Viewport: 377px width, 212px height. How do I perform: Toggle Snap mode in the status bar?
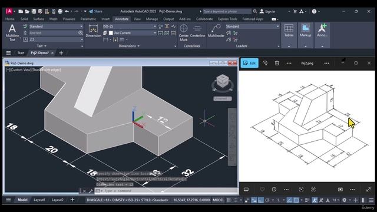[236, 200]
